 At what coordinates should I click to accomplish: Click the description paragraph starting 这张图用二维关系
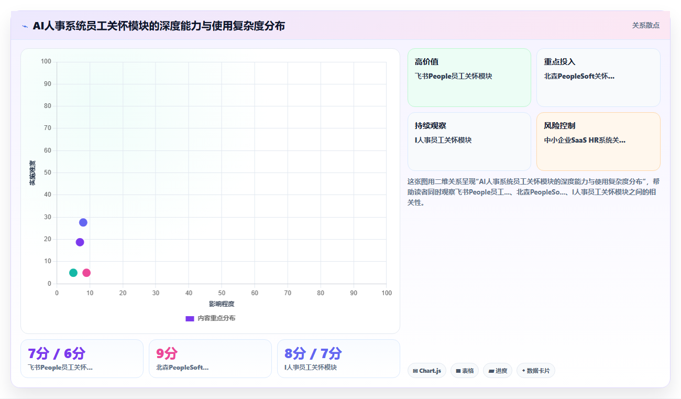(x=533, y=192)
